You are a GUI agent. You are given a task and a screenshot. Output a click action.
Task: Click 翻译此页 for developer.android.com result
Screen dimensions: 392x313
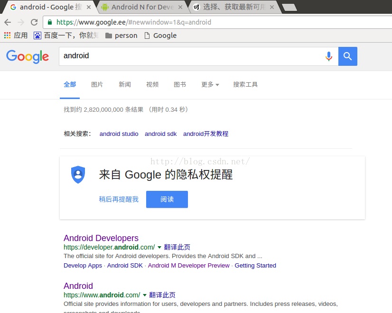tap(177, 247)
